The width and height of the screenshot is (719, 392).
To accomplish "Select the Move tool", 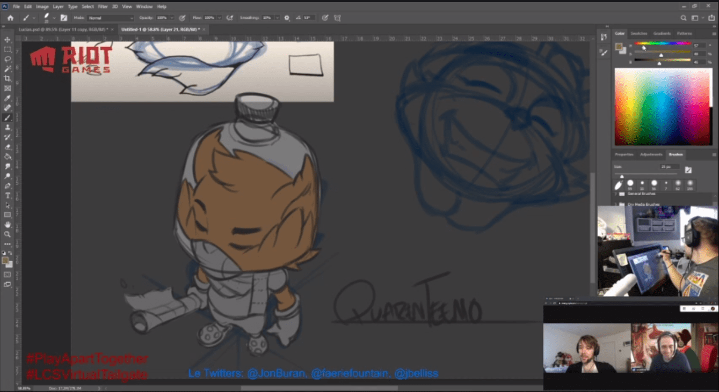I will point(8,40).
